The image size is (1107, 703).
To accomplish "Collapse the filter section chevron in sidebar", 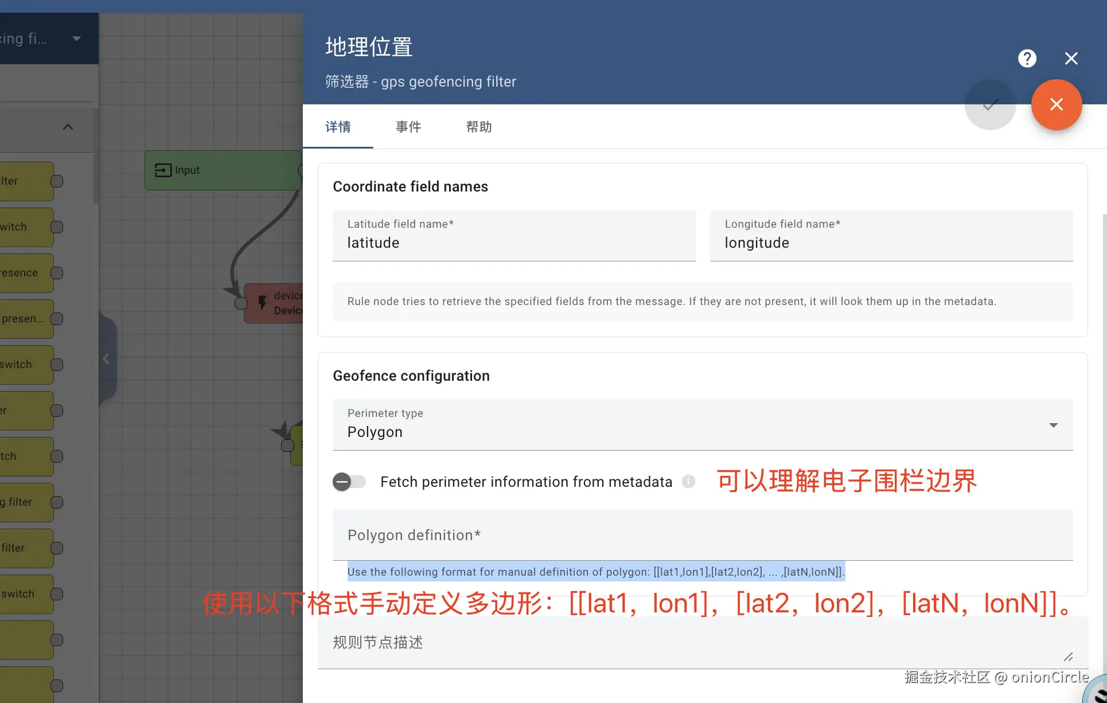I will click(68, 127).
